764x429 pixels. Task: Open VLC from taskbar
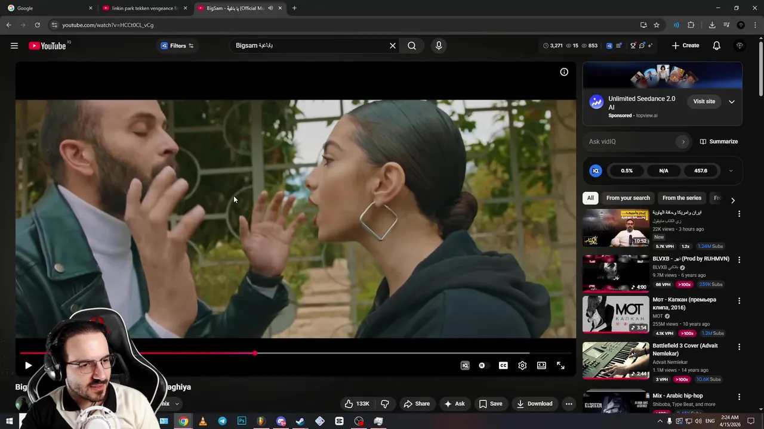[x=203, y=421]
